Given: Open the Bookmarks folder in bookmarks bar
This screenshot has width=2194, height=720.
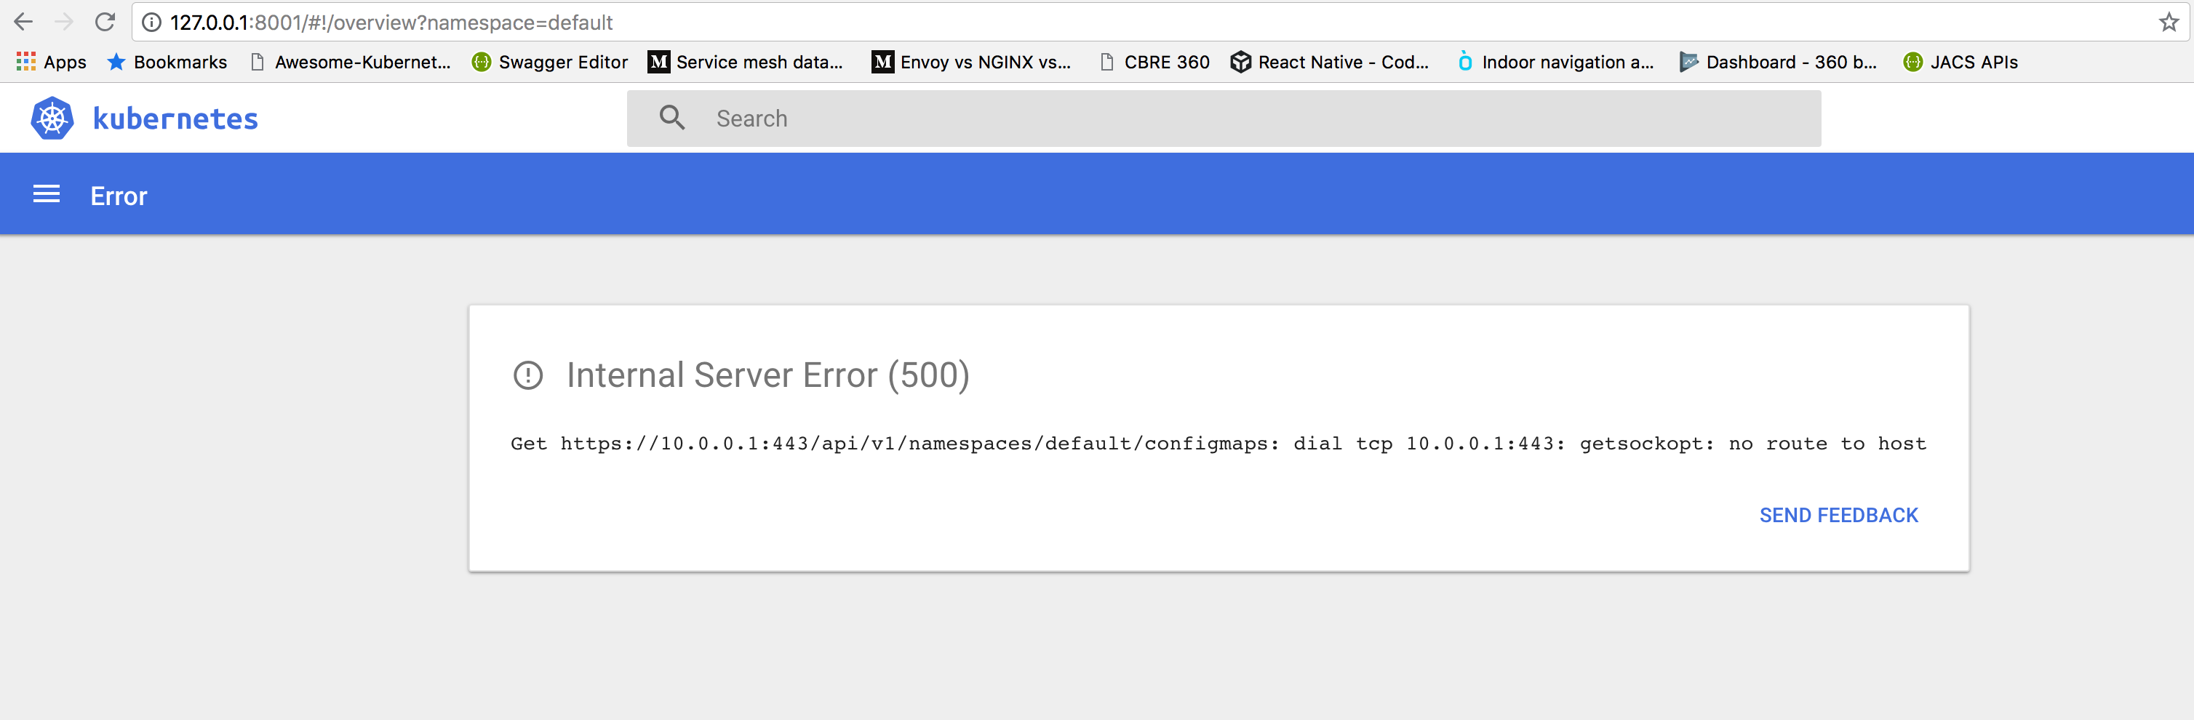Looking at the screenshot, I should pyautogui.click(x=167, y=62).
